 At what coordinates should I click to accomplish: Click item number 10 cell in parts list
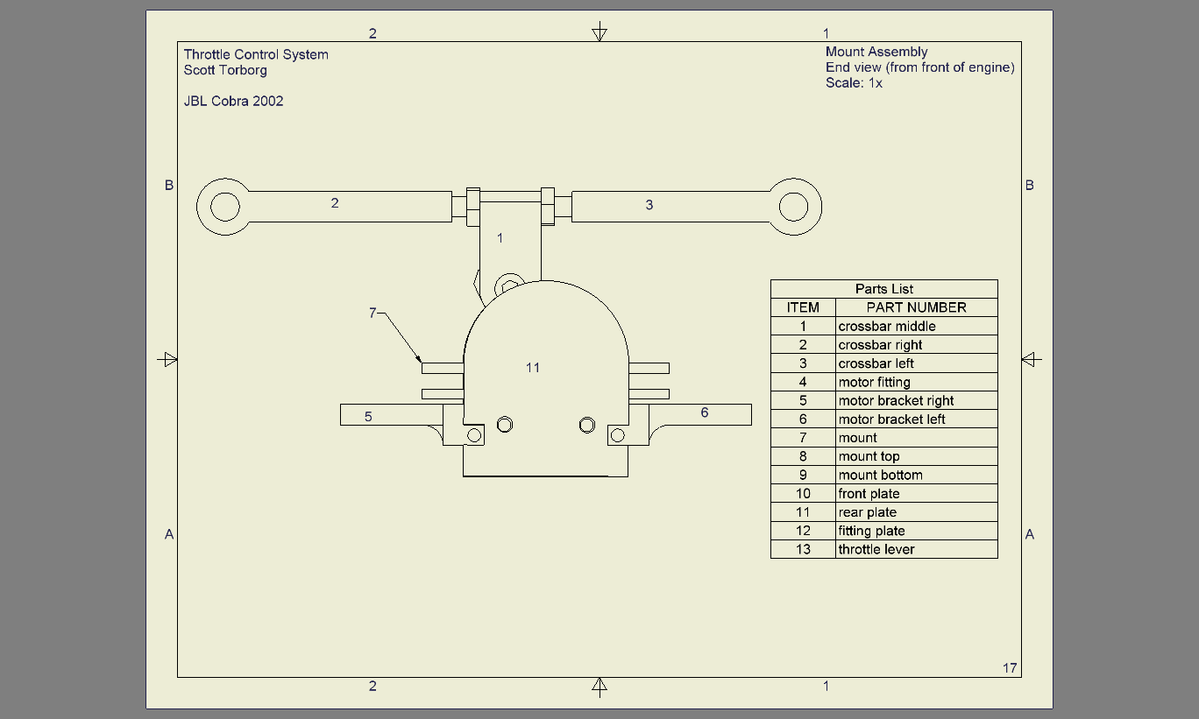point(803,494)
